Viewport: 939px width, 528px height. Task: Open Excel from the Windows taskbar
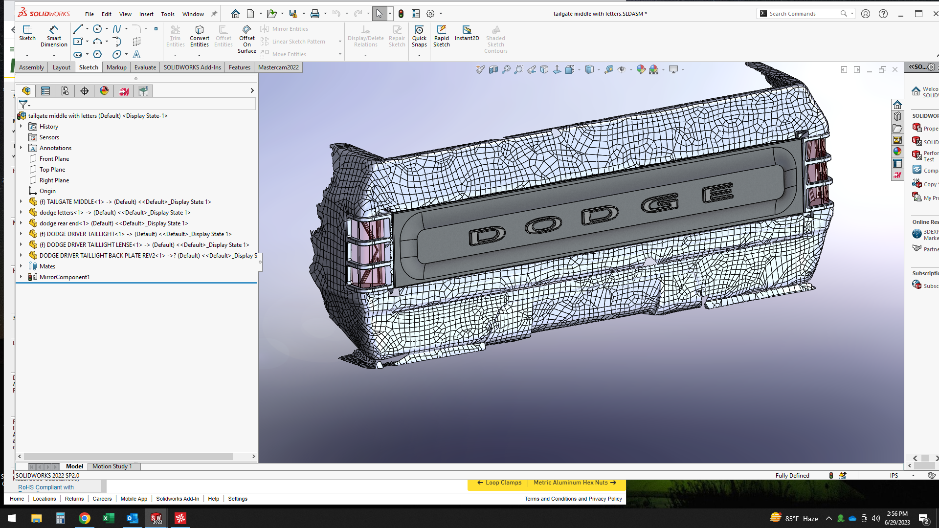109,518
